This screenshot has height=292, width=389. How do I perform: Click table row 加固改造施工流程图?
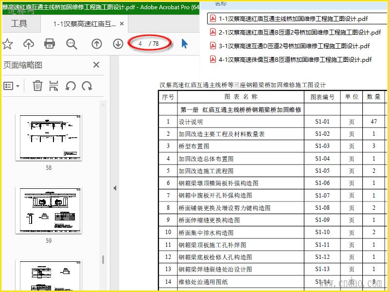point(272,171)
